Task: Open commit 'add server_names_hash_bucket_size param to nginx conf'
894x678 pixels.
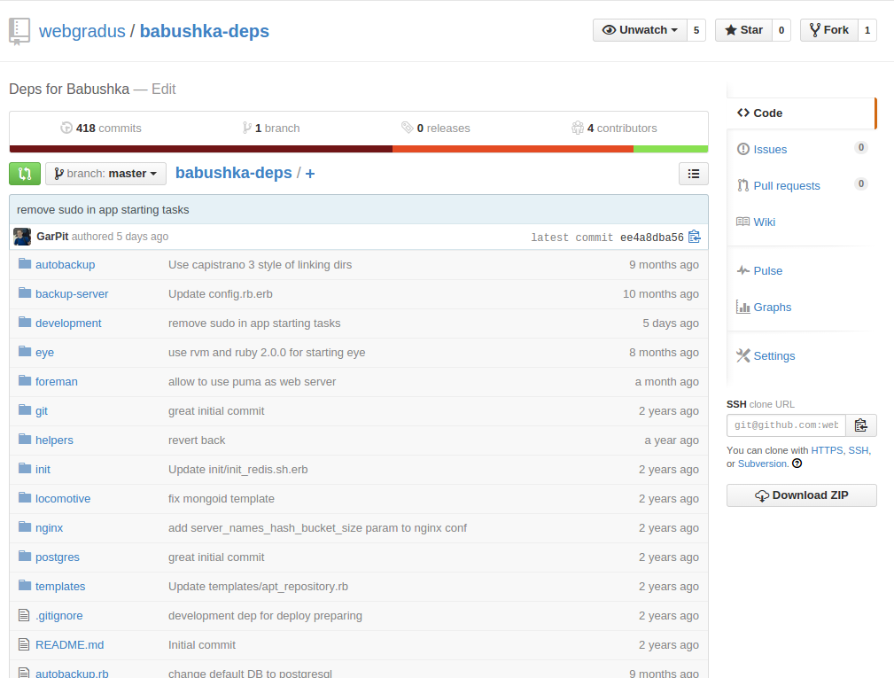Action: point(317,528)
